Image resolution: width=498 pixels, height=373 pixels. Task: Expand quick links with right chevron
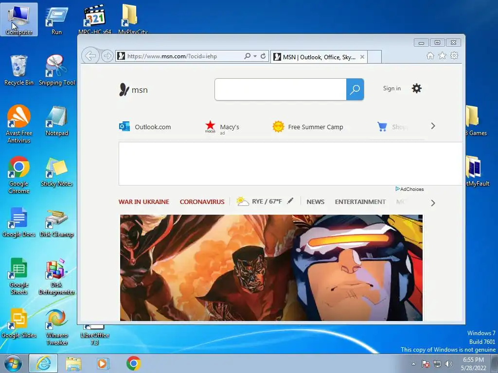click(x=433, y=126)
